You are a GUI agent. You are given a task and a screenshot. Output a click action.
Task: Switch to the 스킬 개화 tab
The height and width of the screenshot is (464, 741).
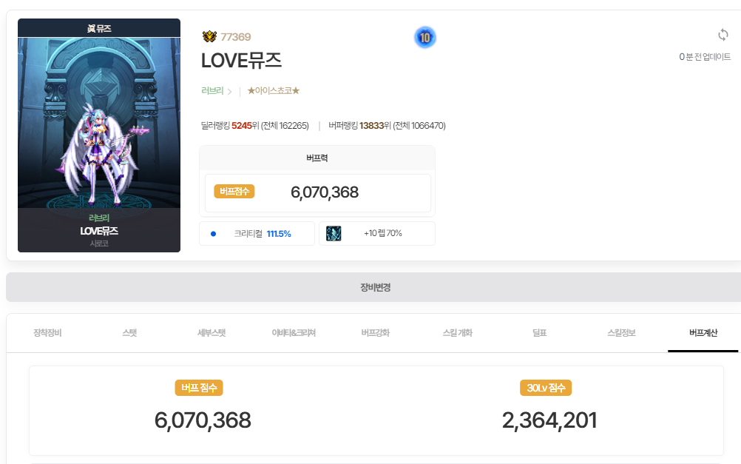456,333
